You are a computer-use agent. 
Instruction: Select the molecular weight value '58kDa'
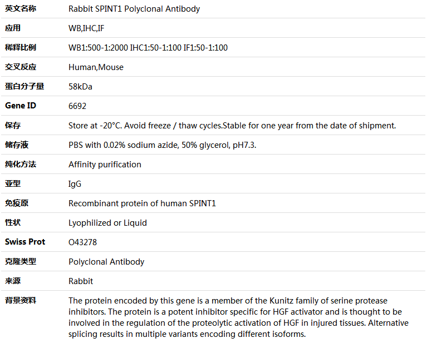pyautogui.click(x=80, y=87)
